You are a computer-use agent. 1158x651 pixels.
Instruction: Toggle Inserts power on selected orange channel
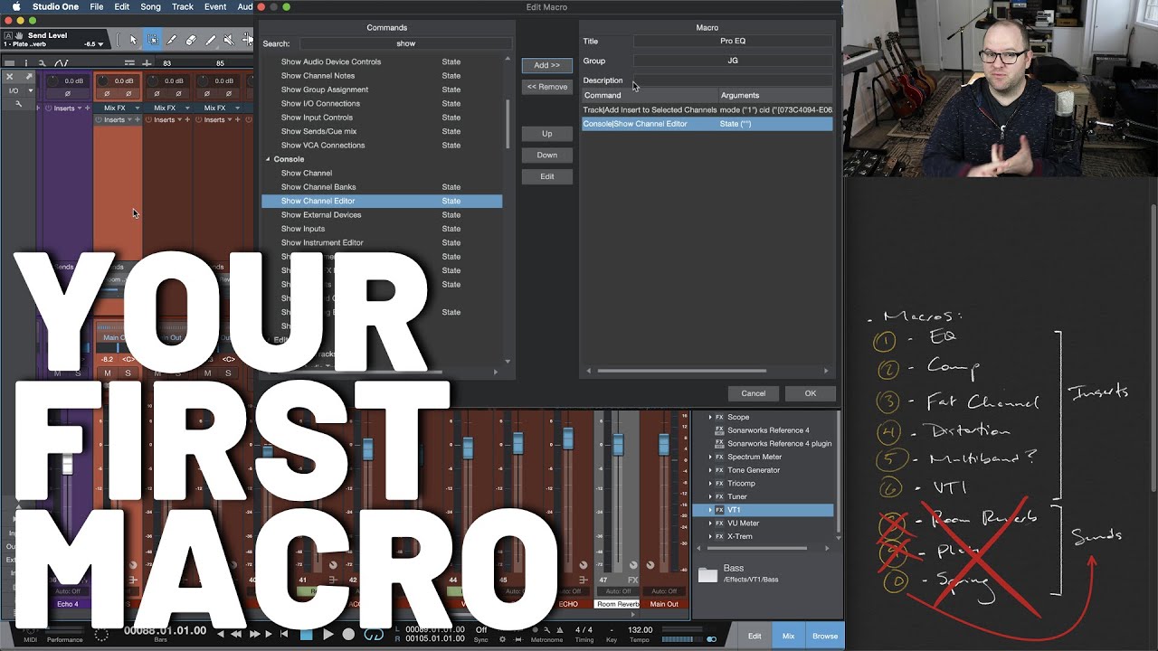(99, 119)
